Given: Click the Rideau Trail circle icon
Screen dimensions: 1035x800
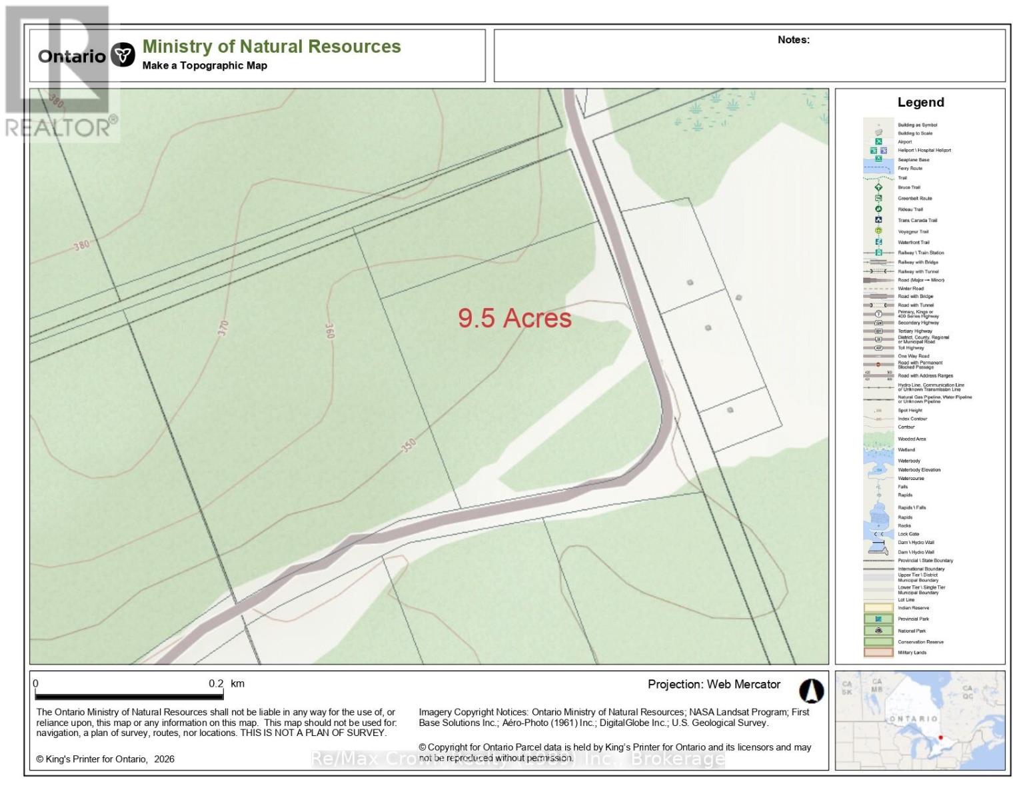Looking at the screenshot, I should 878,209.
